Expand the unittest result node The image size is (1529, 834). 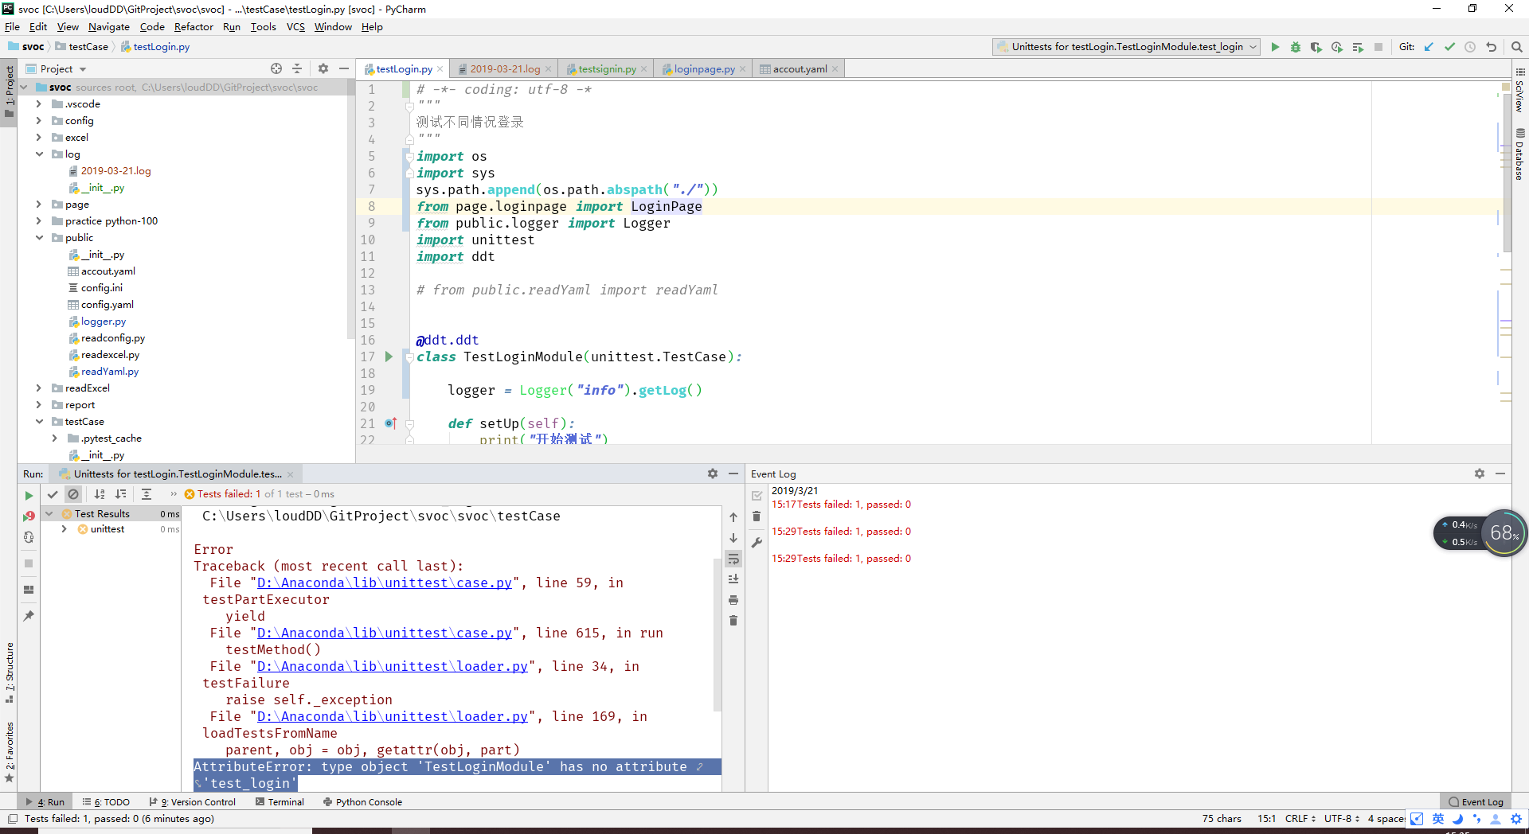64,529
